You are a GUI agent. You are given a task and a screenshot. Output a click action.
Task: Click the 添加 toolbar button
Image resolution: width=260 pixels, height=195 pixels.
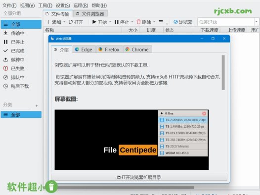54,22
